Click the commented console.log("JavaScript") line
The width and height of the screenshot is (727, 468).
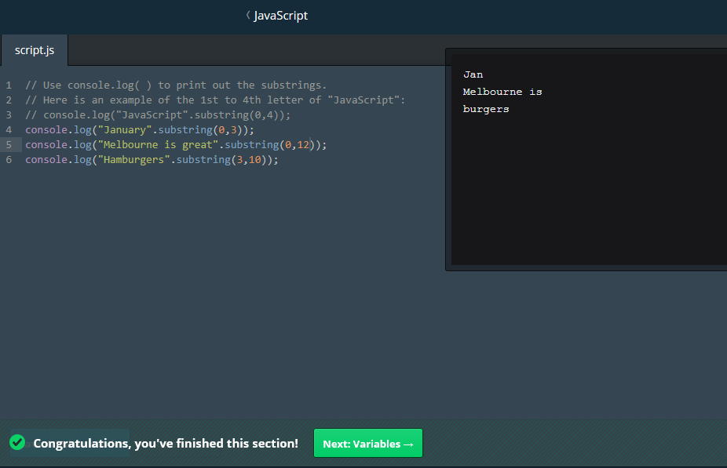pyautogui.click(x=158, y=114)
